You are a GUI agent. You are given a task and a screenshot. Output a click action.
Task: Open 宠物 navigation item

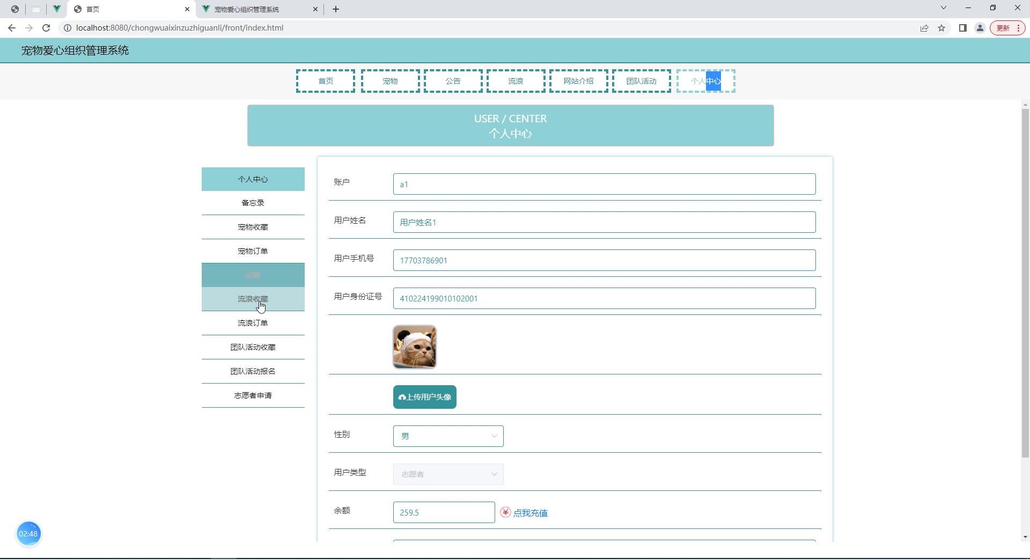click(391, 81)
